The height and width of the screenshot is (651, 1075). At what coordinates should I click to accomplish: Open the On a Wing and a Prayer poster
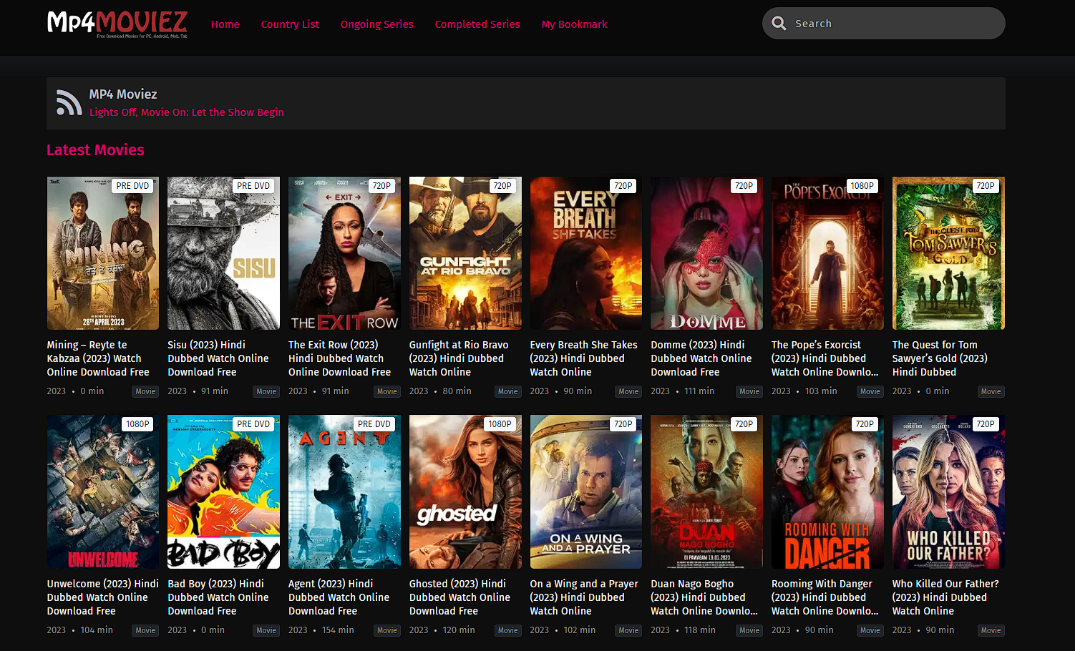[x=586, y=492]
